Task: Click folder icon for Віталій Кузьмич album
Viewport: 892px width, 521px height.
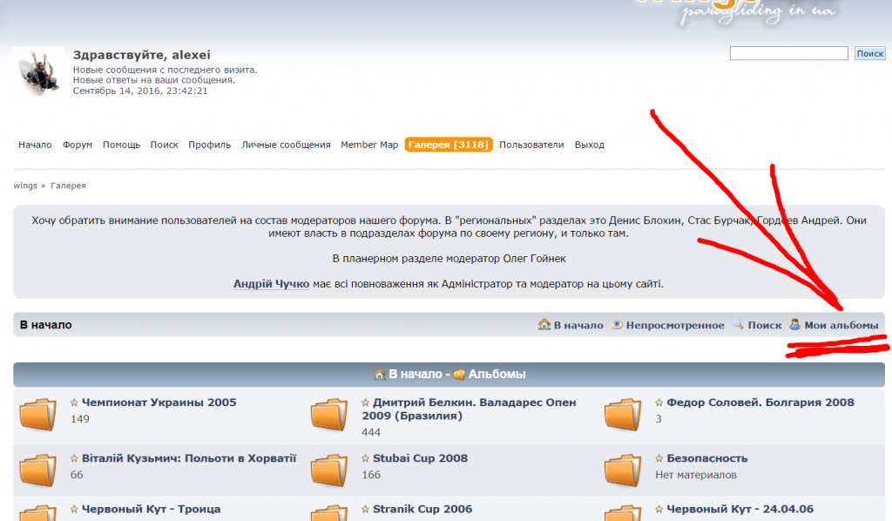Action: pos(37,470)
